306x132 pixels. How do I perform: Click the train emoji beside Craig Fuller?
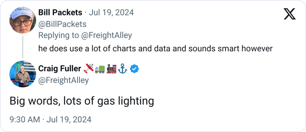click(111, 69)
